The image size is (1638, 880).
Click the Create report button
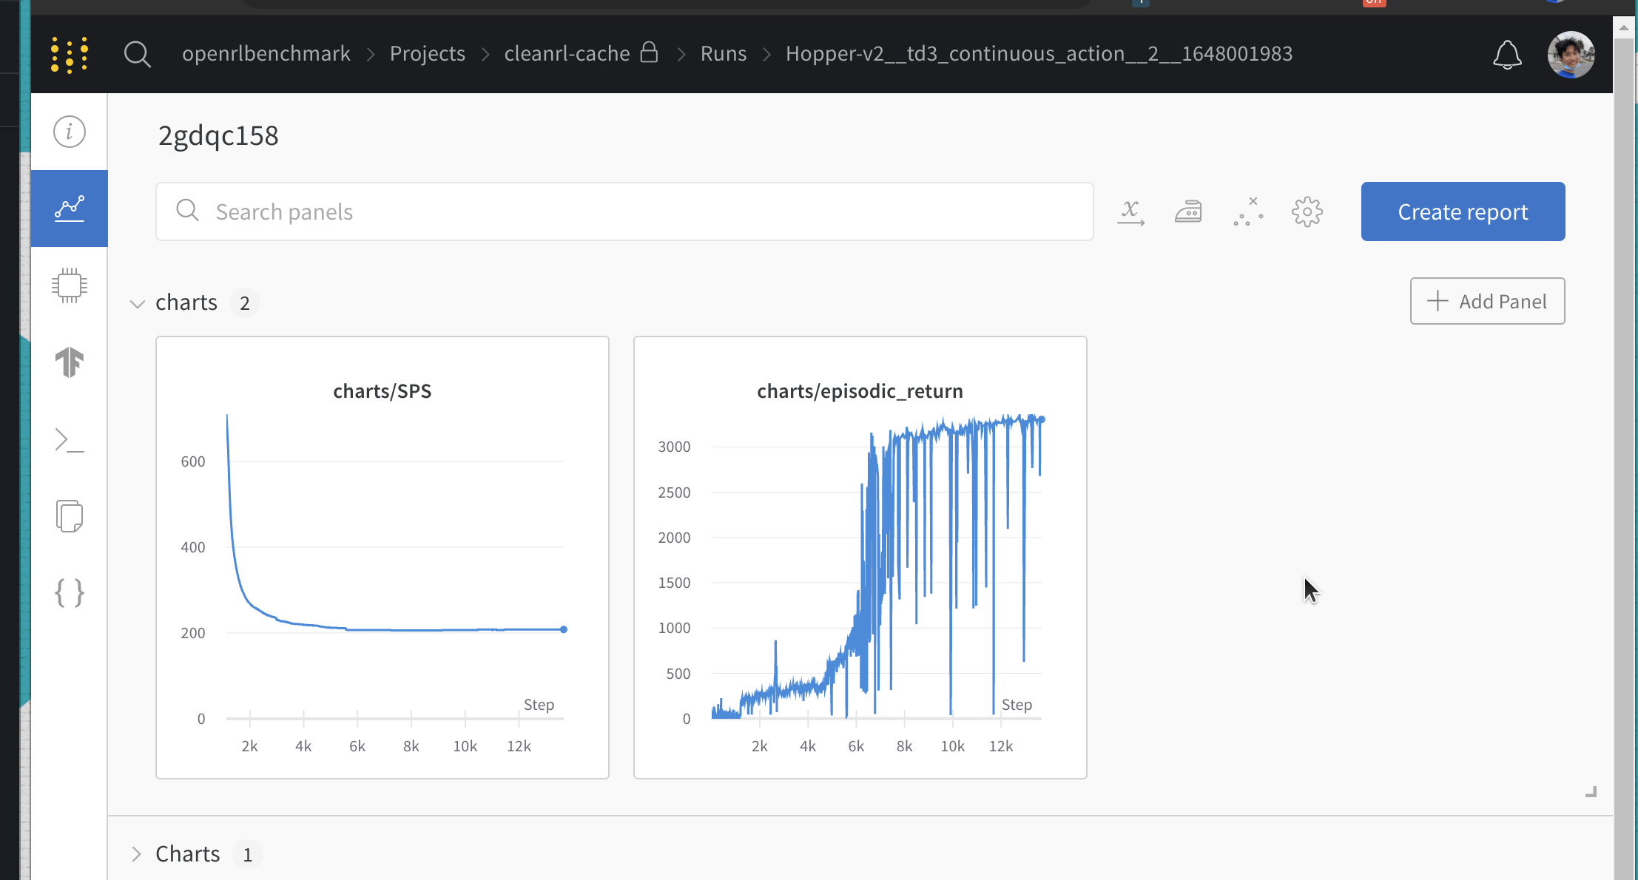click(1463, 211)
